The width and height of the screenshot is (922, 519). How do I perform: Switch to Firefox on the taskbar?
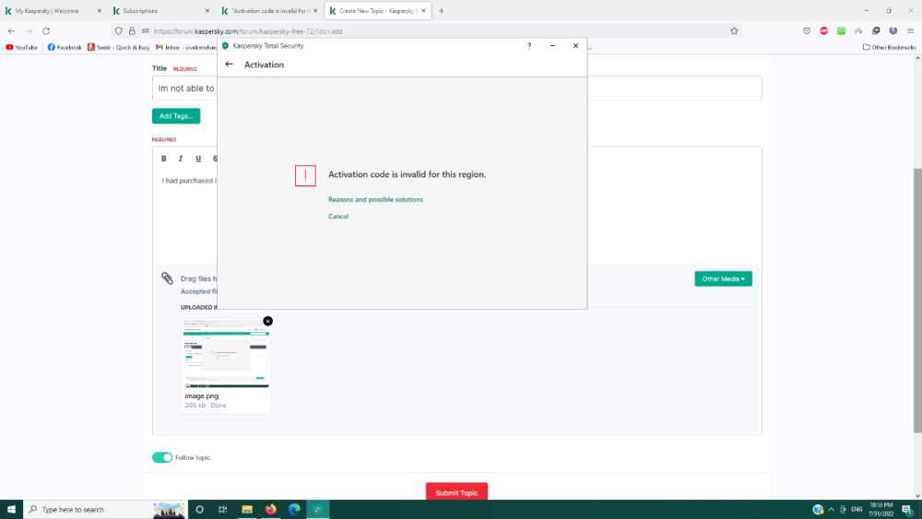(x=270, y=510)
